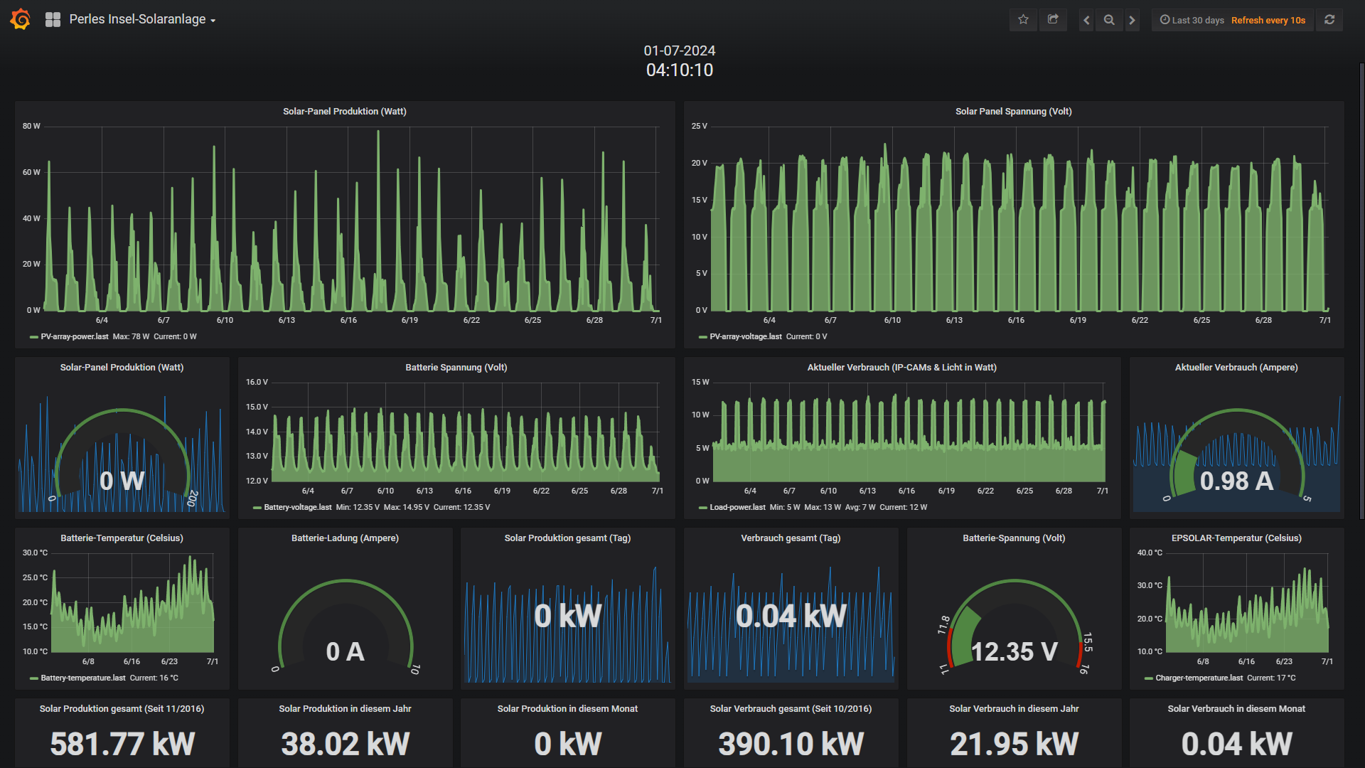Click Battery-temperature.last legend color swatch
Viewport: 1365px width, 768px height.
click(x=33, y=678)
